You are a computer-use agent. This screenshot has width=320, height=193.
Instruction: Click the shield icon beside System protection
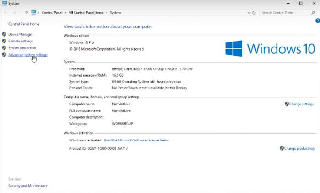click(x=4, y=48)
